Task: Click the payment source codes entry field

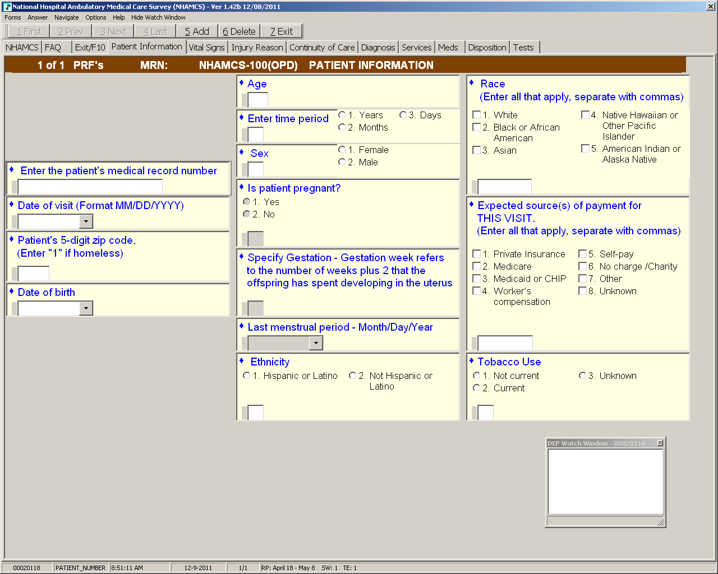Action: [505, 343]
